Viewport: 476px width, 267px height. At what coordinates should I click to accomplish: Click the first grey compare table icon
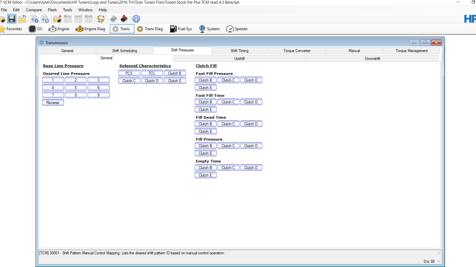[x=68, y=19]
